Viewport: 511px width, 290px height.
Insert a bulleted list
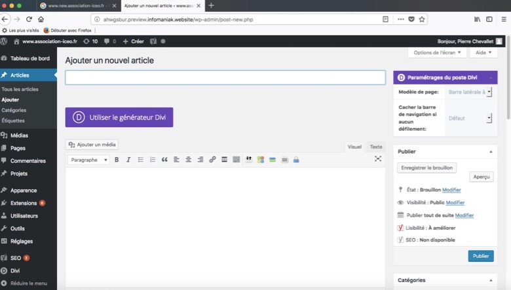click(x=140, y=160)
